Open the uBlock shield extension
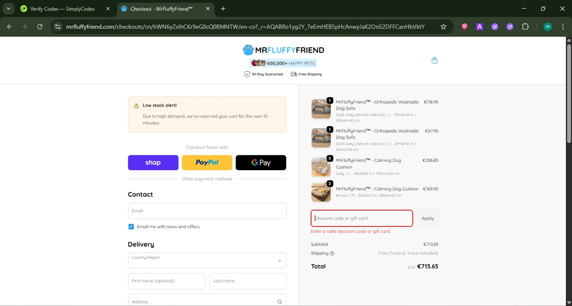Image resolution: width=572 pixels, height=306 pixels. (464, 27)
